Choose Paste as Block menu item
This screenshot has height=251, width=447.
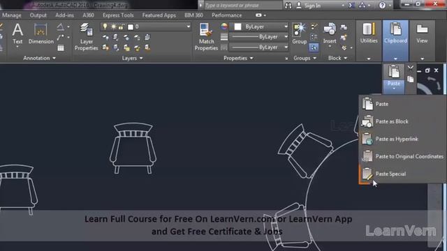pyautogui.click(x=402, y=121)
